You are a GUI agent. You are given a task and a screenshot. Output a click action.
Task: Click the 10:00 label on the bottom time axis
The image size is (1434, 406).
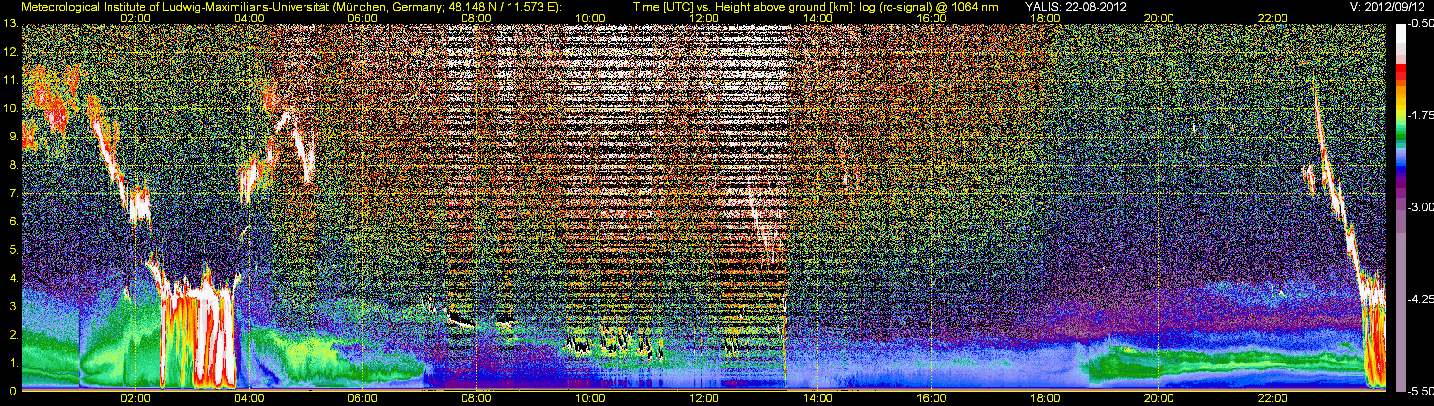(590, 398)
